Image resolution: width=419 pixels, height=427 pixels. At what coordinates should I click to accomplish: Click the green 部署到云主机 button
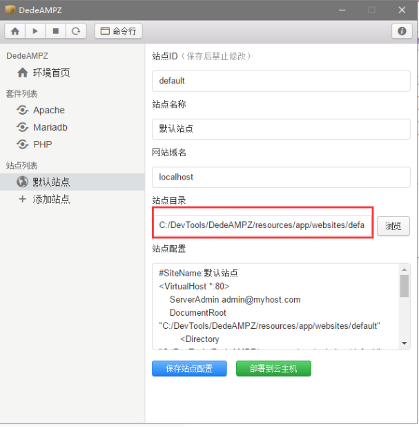(273, 368)
